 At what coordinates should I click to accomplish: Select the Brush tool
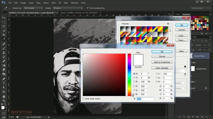pyautogui.click(x=4, y=48)
